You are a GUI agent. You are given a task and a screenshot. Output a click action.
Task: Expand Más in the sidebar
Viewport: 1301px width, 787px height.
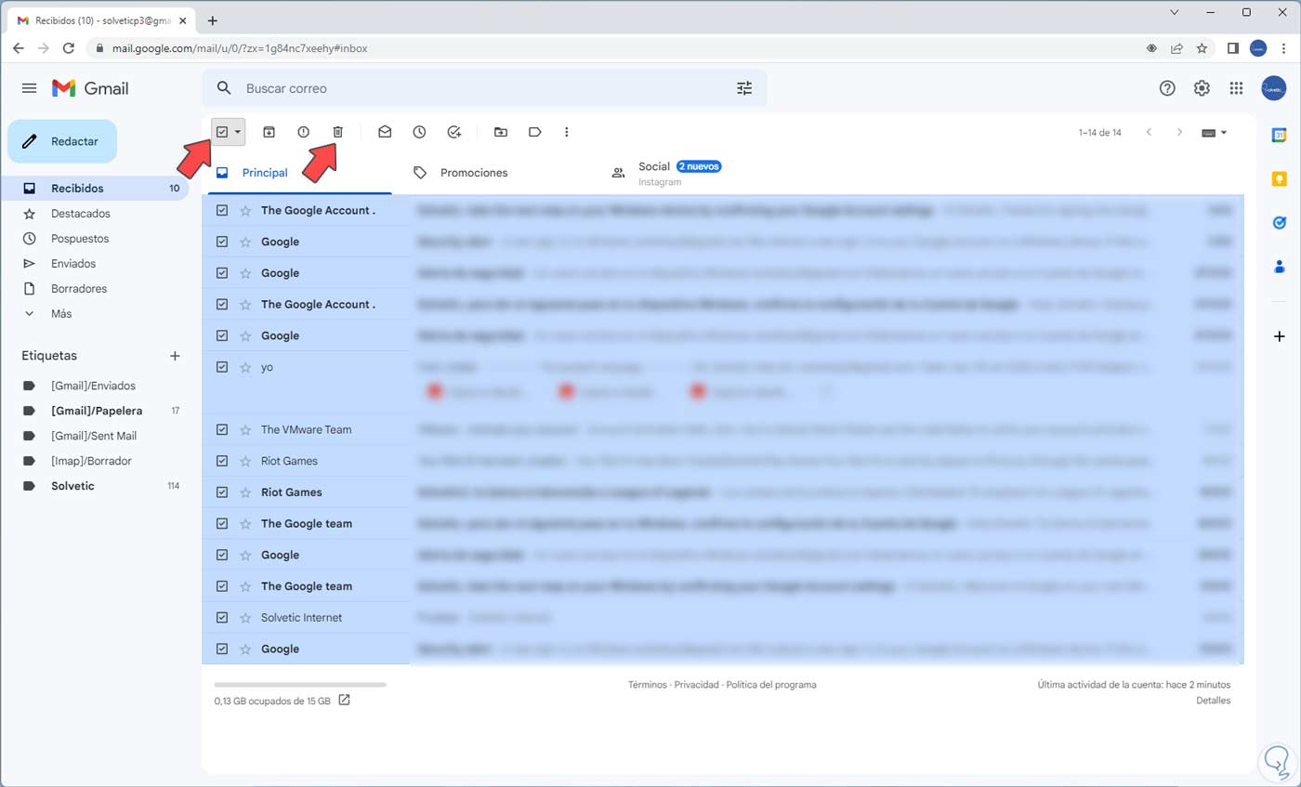pyautogui.click(x=61, y=314)
